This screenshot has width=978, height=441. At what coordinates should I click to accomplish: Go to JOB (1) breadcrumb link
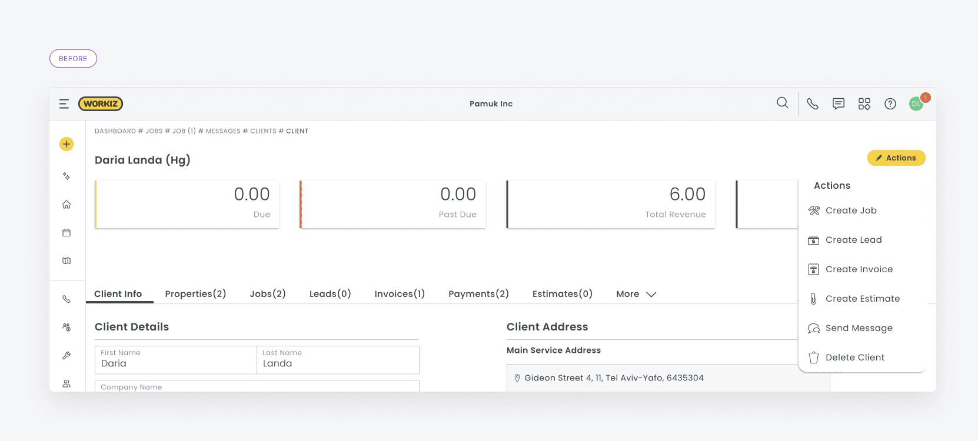[x=184, y=131]
